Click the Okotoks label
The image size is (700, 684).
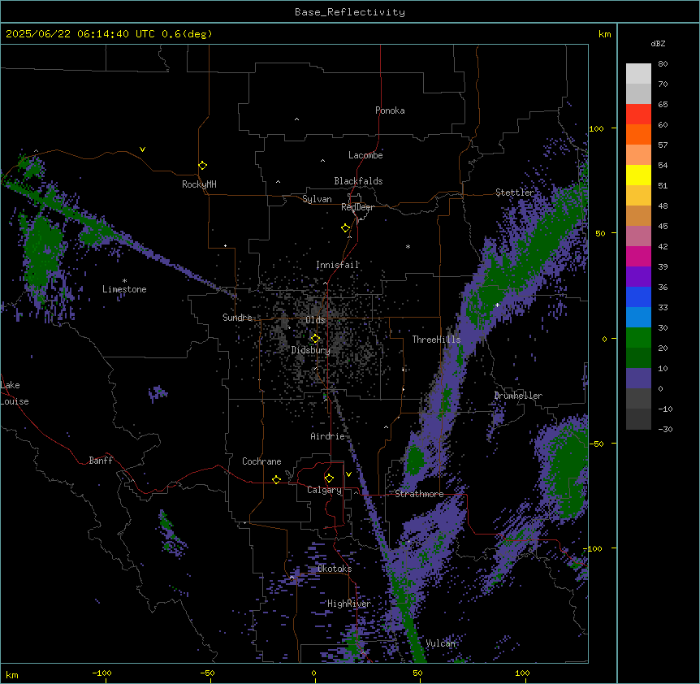(x=335, y=569)
